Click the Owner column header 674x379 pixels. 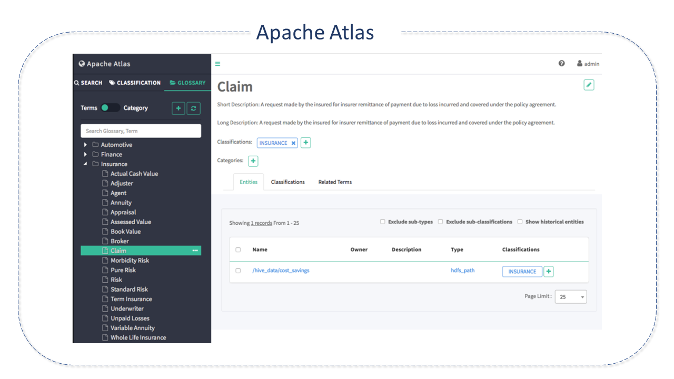[x=359, y=250]
